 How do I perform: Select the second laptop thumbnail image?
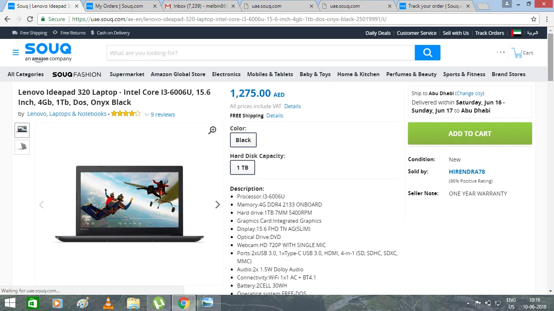[x=22, y=147]
